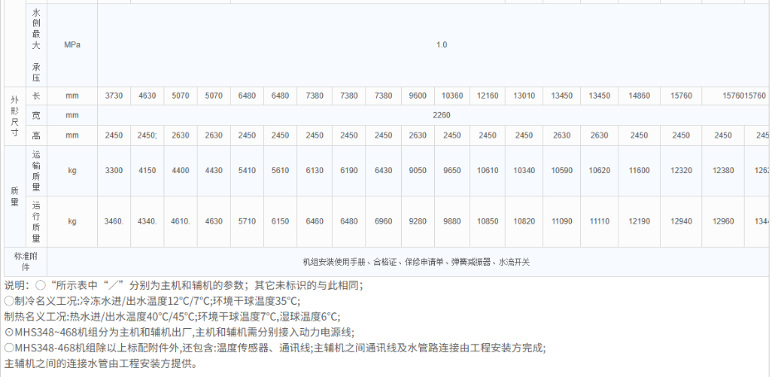This screenshot has width=772, height=377.
Task: Click the 制冷名义工况 note line
Action: coord(152,301)
